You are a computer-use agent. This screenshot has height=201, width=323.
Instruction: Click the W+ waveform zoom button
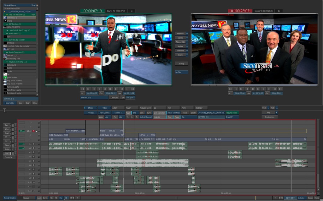[51, 198]
